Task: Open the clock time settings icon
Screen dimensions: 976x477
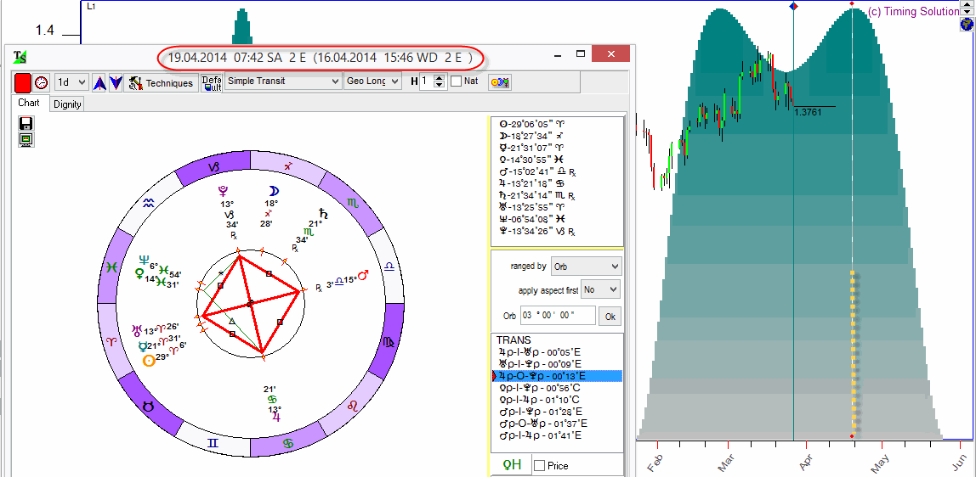Action: (x=41, y=82)
